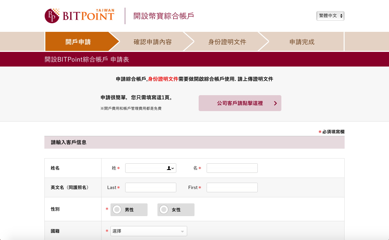The width and height of the screenshot is (389, 240).
Task: Click the 必須填寫欄 required note
Action: tap(331, 132)
